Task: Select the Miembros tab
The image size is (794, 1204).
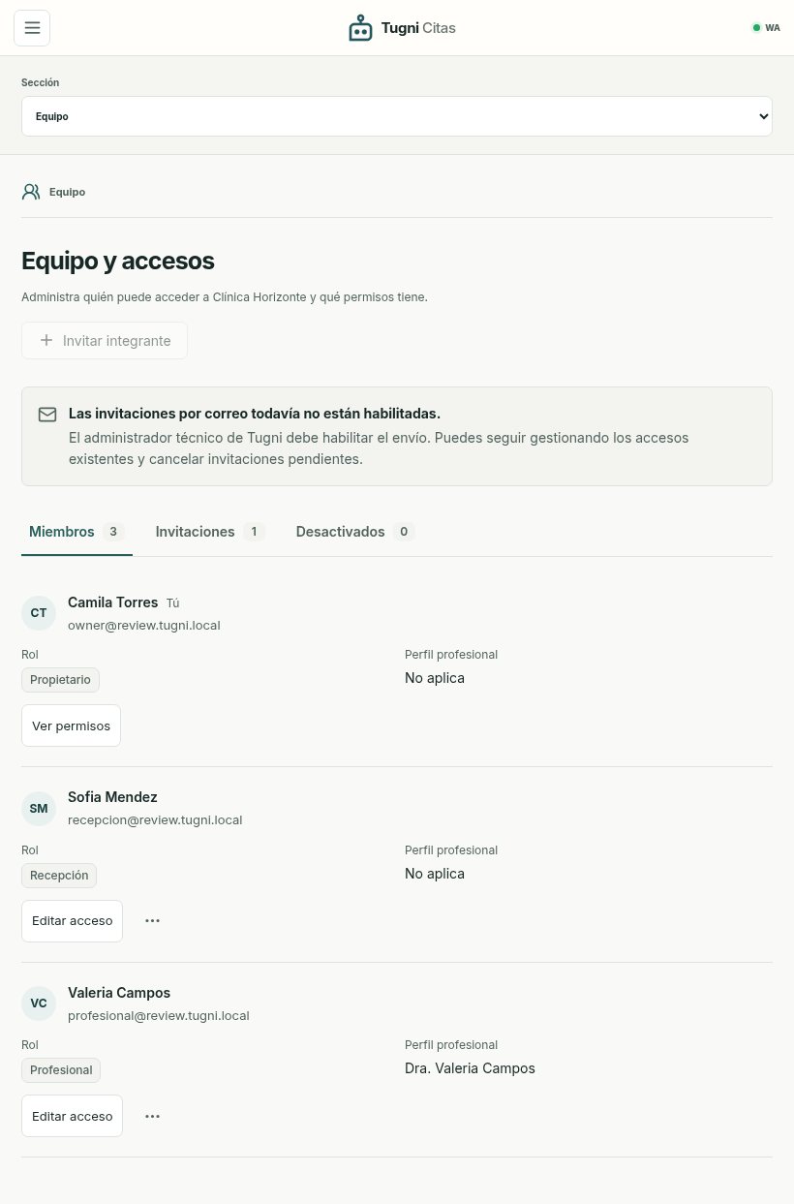Action: pos(76,532)
